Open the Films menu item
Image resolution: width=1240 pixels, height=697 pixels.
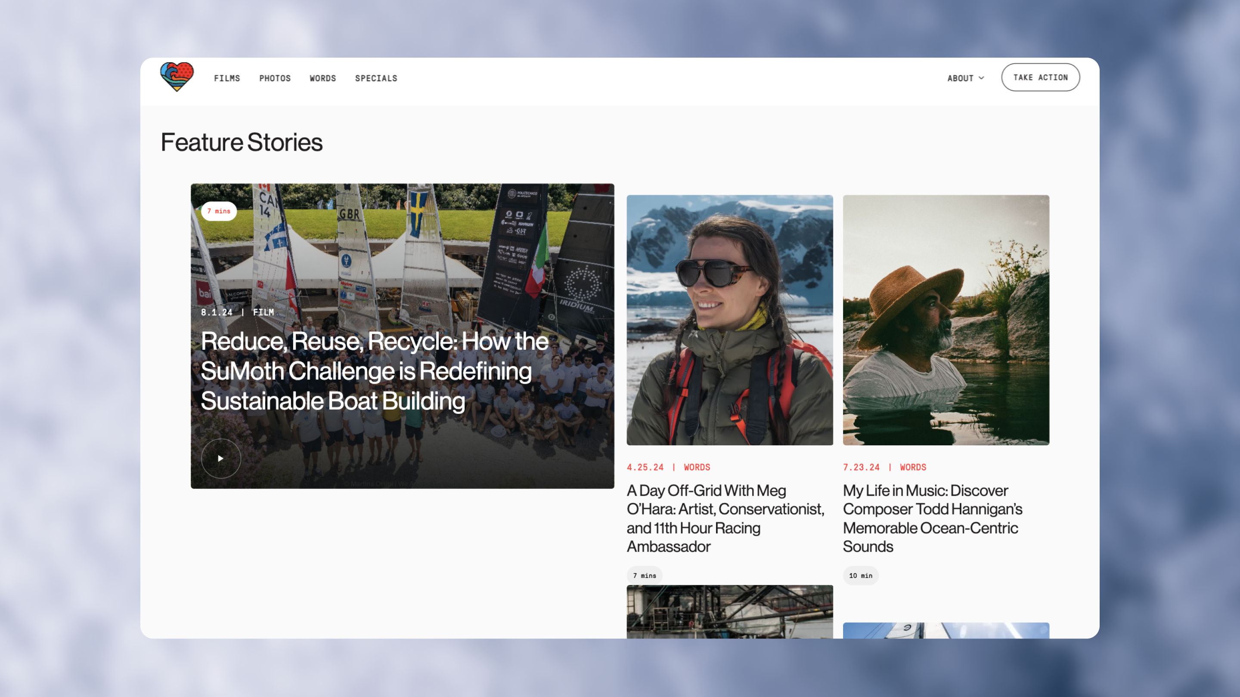point(227,78)
